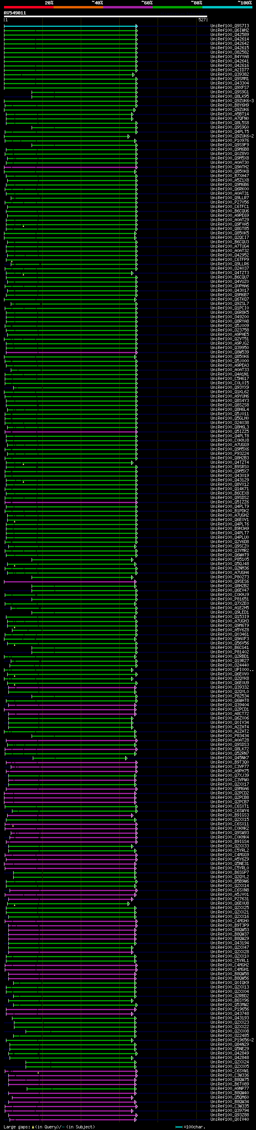
Task: Click label UniRef100_Q7XZE0
Action: [230, 604]
